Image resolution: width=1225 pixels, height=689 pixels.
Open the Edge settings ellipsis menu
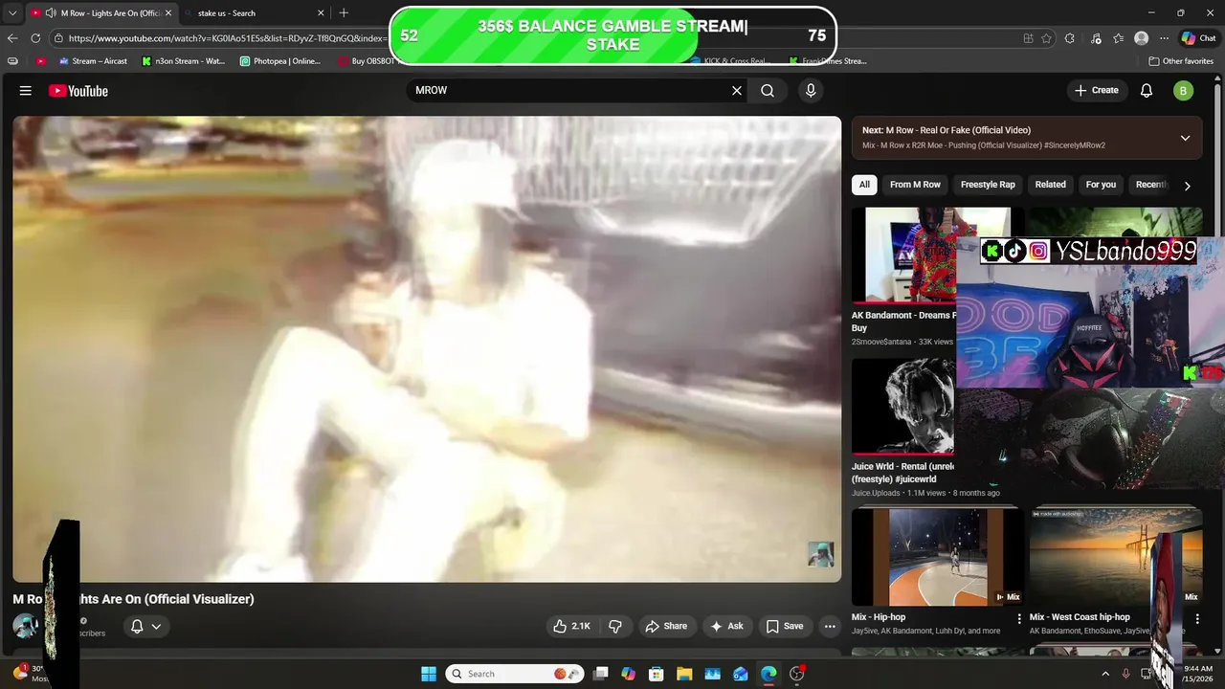(1164, 38)
